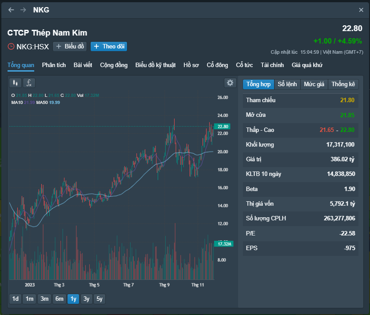Click the Thị giá vốn value 5,792.1 tỷ
This screenshot has width=370, height=315.
click(x=342, y=203)
